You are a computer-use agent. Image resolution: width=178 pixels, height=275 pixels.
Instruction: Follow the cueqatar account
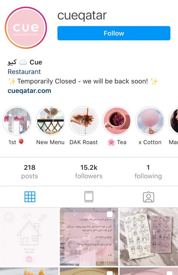pyautogui.click(x=114, y=33)
